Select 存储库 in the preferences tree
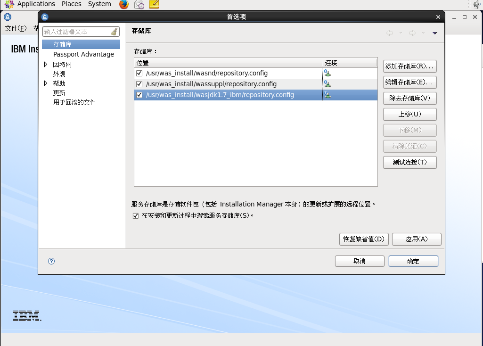 tap(81, 44)
